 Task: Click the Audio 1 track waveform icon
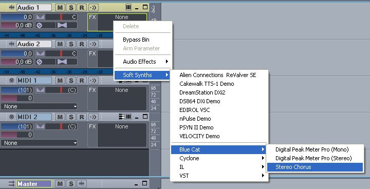[x=11, y=8]
